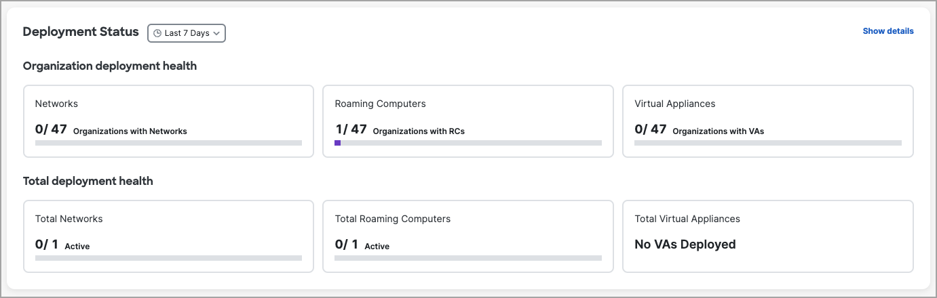
Task: Click the clock icon in time filter
Action: pos(157,33)
